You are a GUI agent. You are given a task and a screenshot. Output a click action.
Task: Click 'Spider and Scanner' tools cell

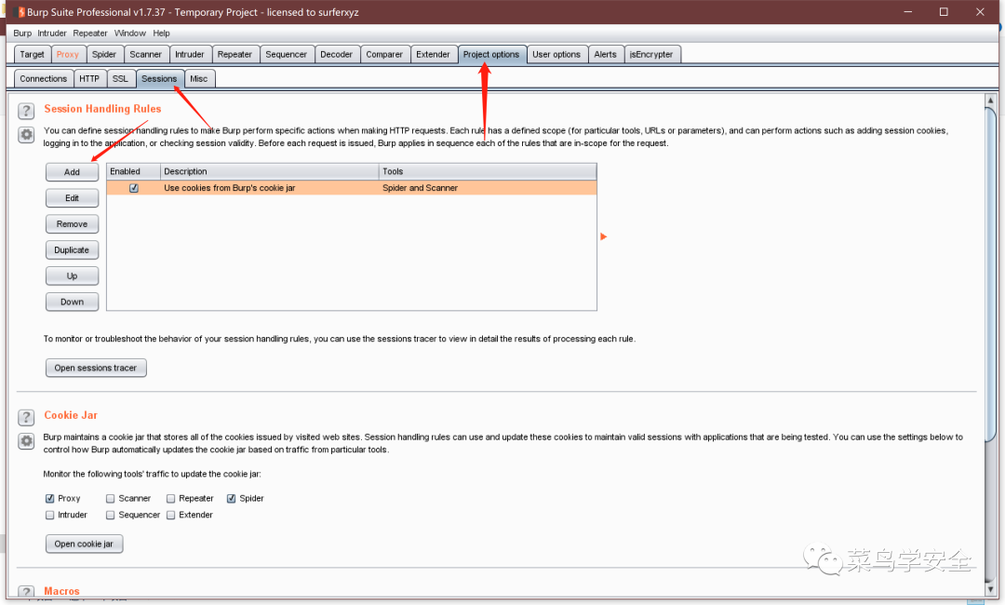click(488, 188)
